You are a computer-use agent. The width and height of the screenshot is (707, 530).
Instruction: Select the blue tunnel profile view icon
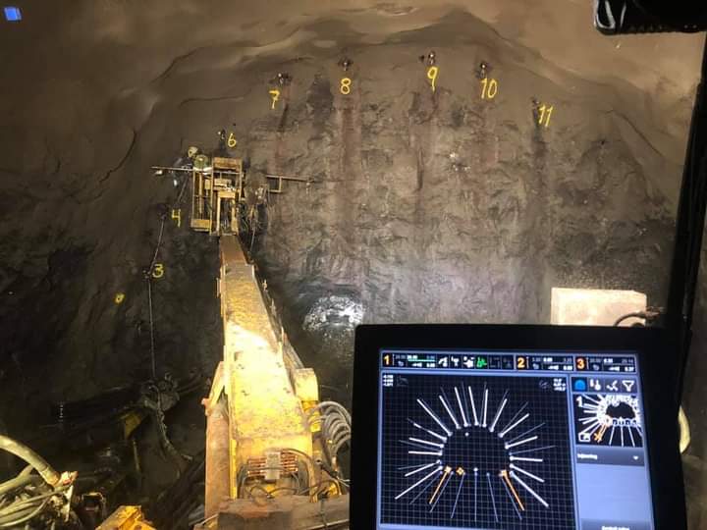pos(580,386)
